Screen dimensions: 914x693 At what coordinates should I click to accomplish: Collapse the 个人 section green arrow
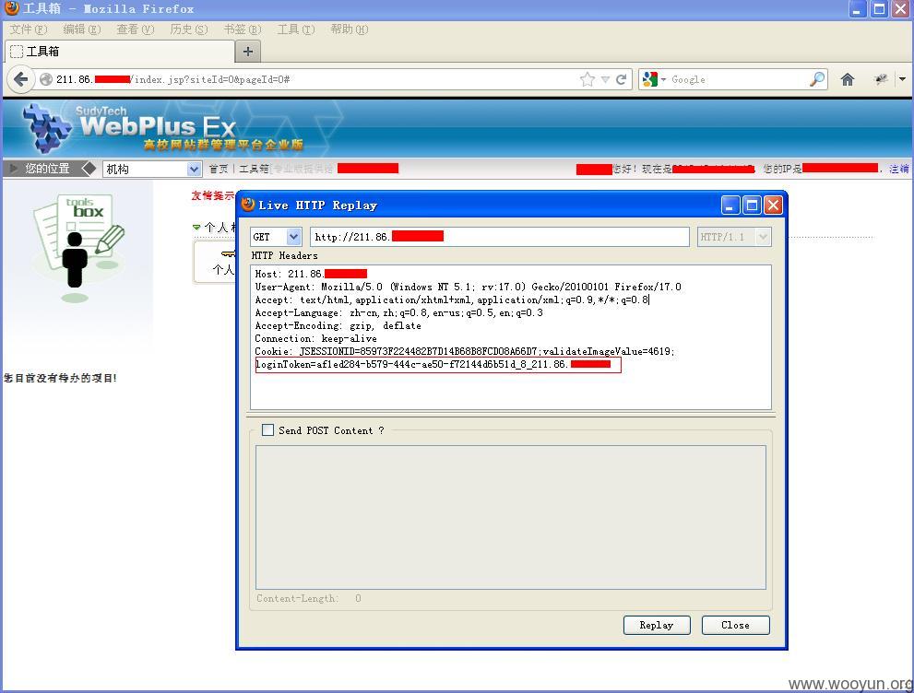point(196,227)
